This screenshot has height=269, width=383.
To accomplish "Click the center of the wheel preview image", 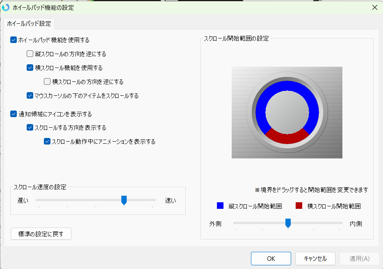I will coord(287,113).
